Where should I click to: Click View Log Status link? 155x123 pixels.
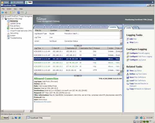[x=135, y=71]
